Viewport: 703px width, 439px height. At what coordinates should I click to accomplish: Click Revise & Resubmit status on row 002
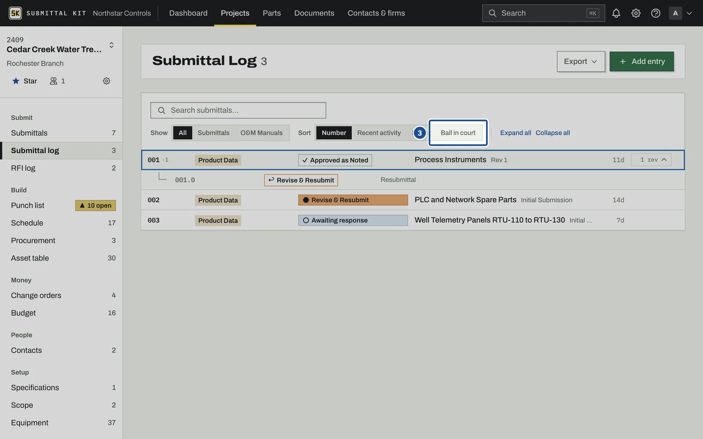click(353, 200)
